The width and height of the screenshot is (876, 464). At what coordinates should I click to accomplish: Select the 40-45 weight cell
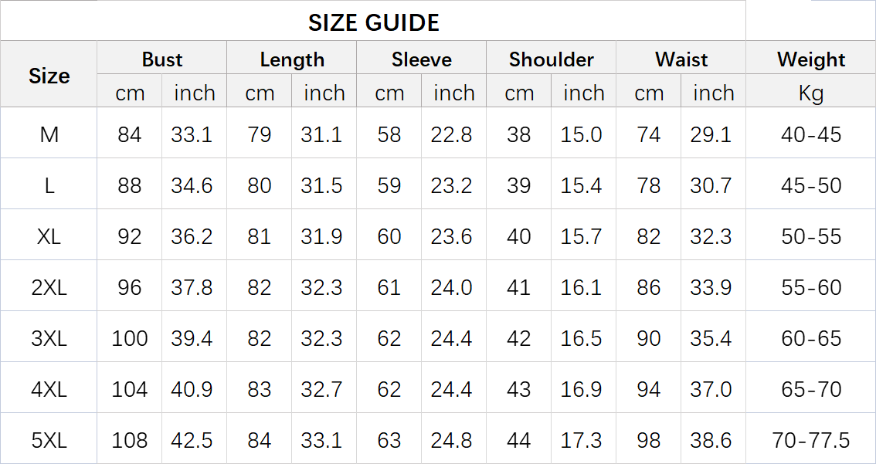pyautogui.click(x=811, y=135)
